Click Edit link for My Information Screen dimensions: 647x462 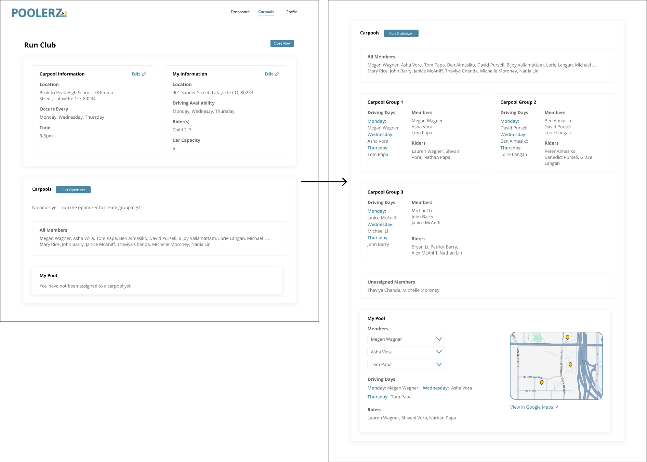pyautogui.click(x=269, y=74)
